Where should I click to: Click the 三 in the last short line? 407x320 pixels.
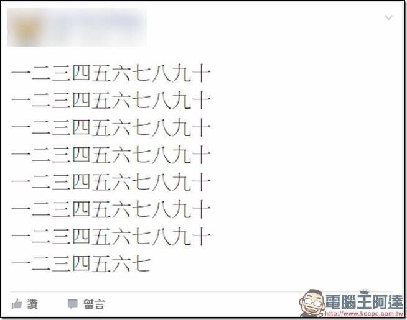[x=61, y=264]
